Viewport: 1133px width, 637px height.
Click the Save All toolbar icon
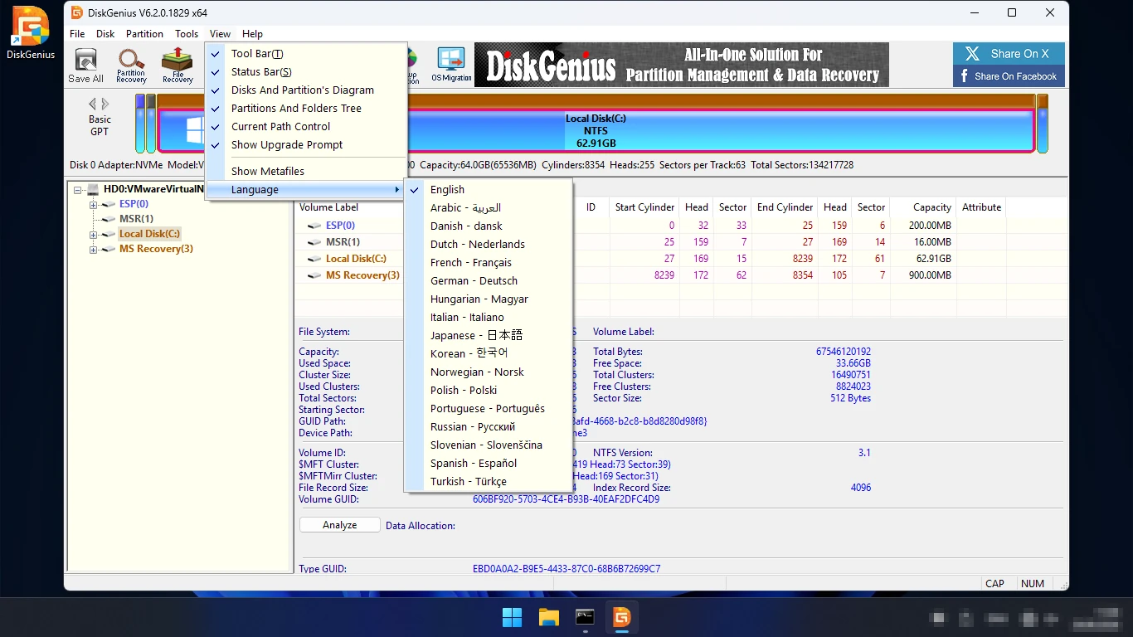85,66
